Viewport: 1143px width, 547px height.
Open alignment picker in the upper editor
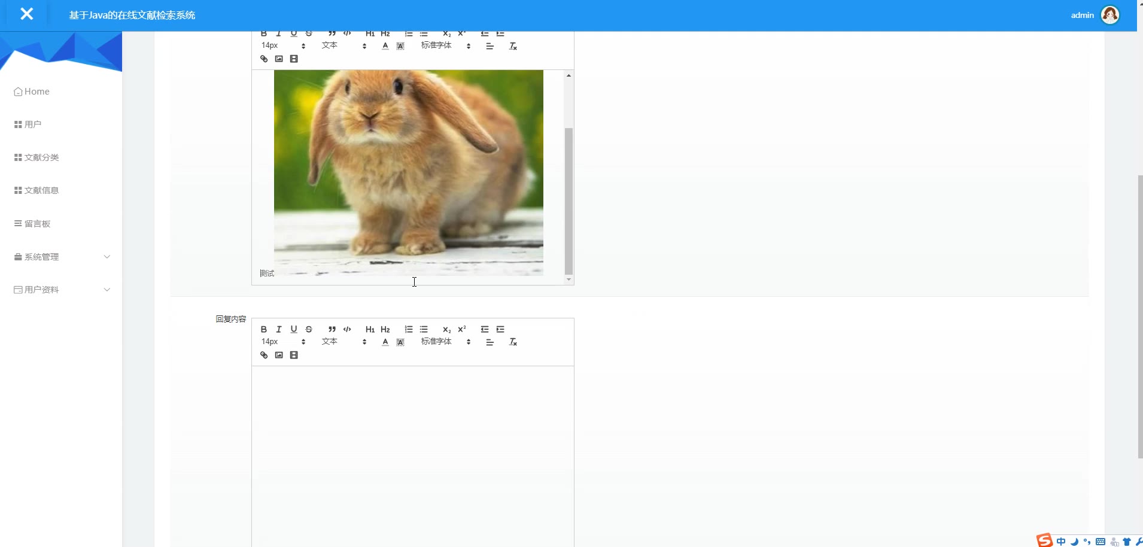pyautogui.click(x=490, y=46)
